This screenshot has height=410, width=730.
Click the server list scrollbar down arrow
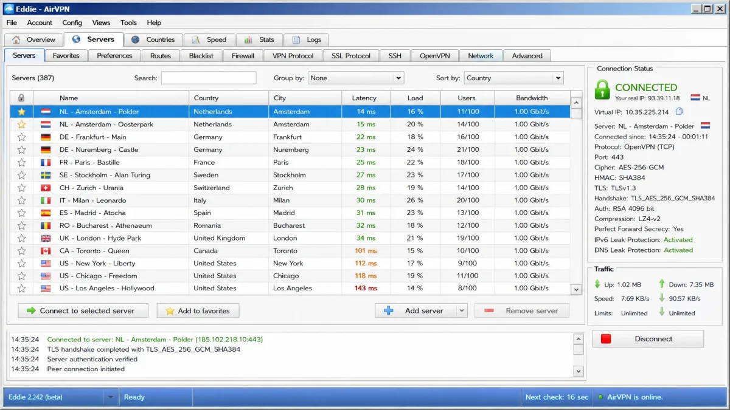(577, 290)
